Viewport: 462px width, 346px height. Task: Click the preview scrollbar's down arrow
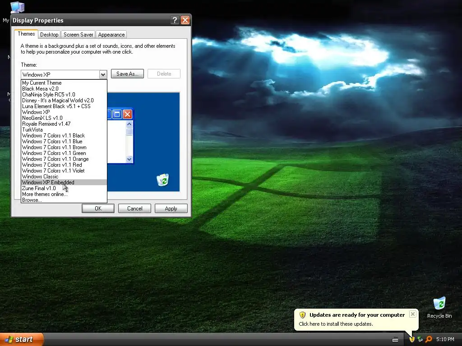coord(129,159)
